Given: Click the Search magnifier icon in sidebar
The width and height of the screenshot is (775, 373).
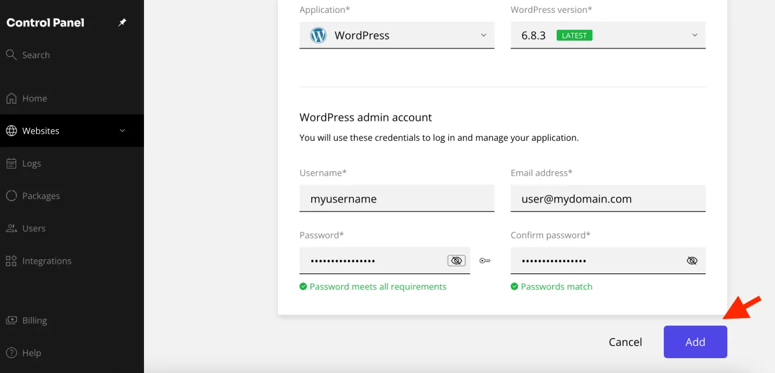Looking at the screenshot, I should click(x=11, y=55).
